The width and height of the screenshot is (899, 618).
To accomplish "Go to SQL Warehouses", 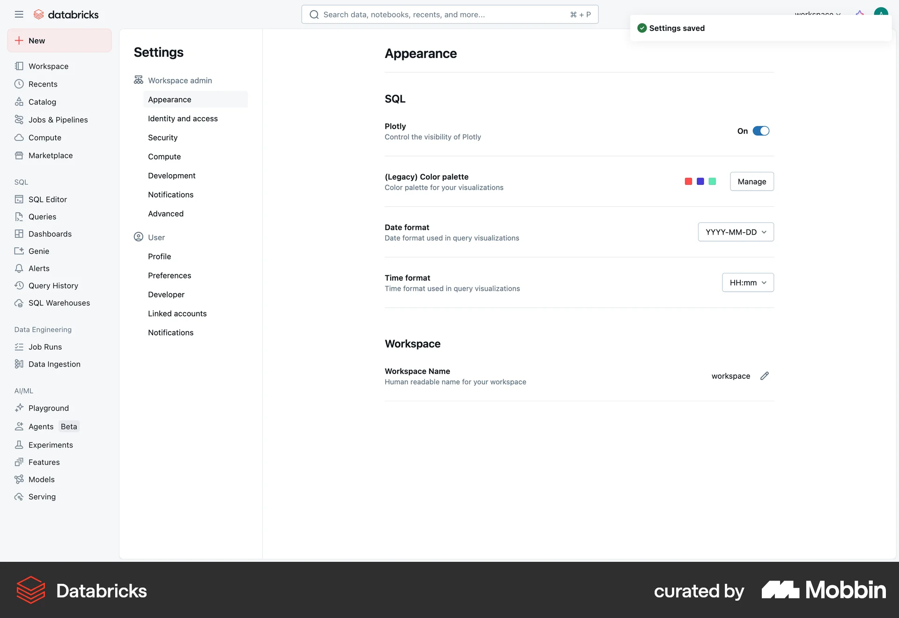I will click(x=59, y=303).
